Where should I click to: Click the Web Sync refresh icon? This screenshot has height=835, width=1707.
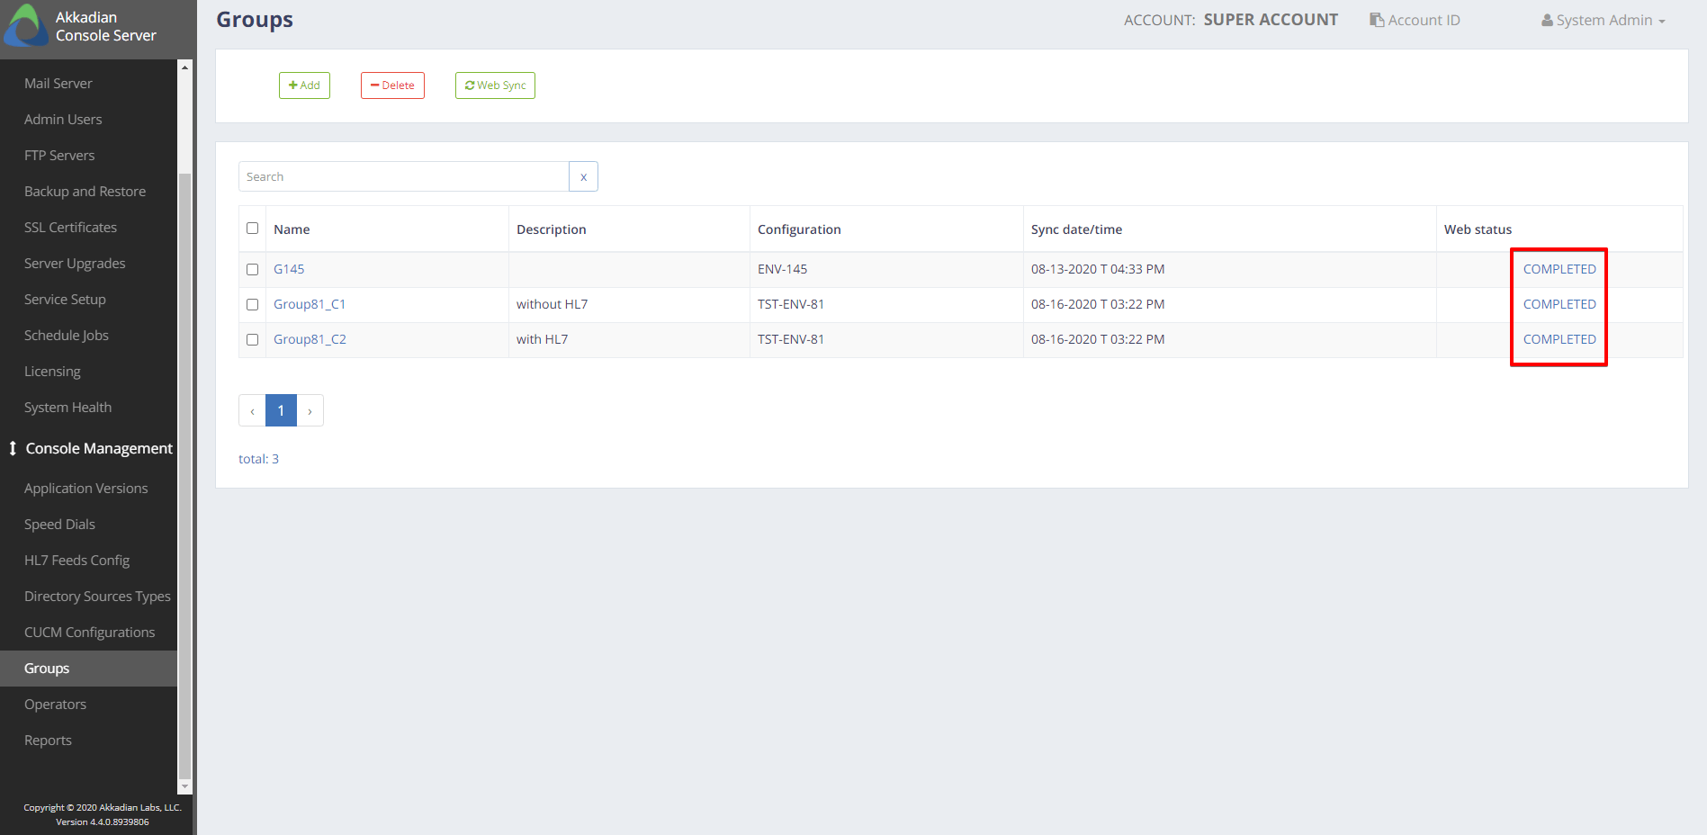point(470,85)
